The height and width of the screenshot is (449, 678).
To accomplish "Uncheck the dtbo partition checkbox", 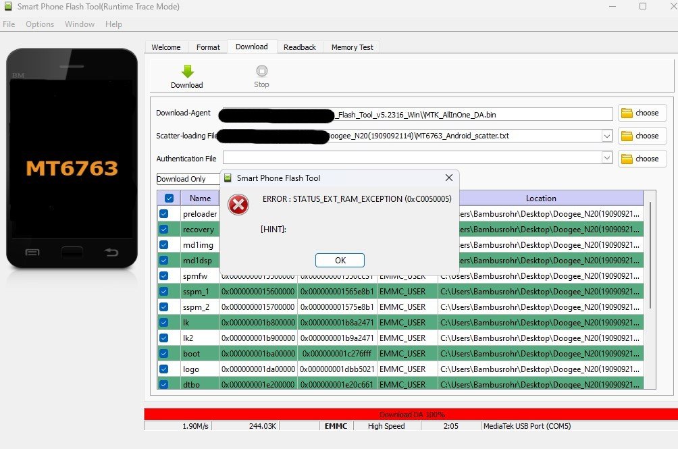I will pyautogui.click(x=164, y=384).
